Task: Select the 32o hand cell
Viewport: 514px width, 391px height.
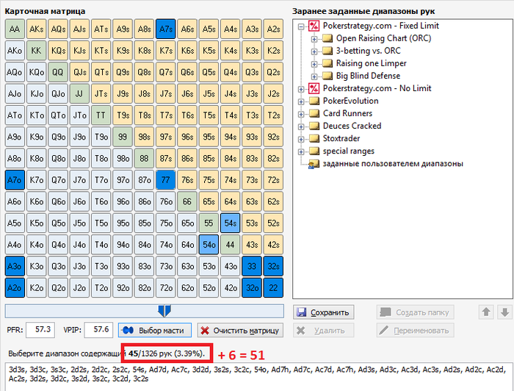Action: click(252, 287)
